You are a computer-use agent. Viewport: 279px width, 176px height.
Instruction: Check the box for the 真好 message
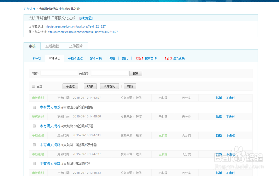34,107
